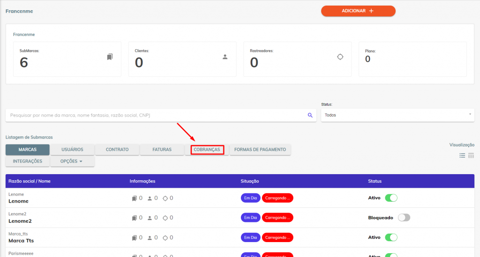
Task: Click the Informações column header
Action: point(142,181)
